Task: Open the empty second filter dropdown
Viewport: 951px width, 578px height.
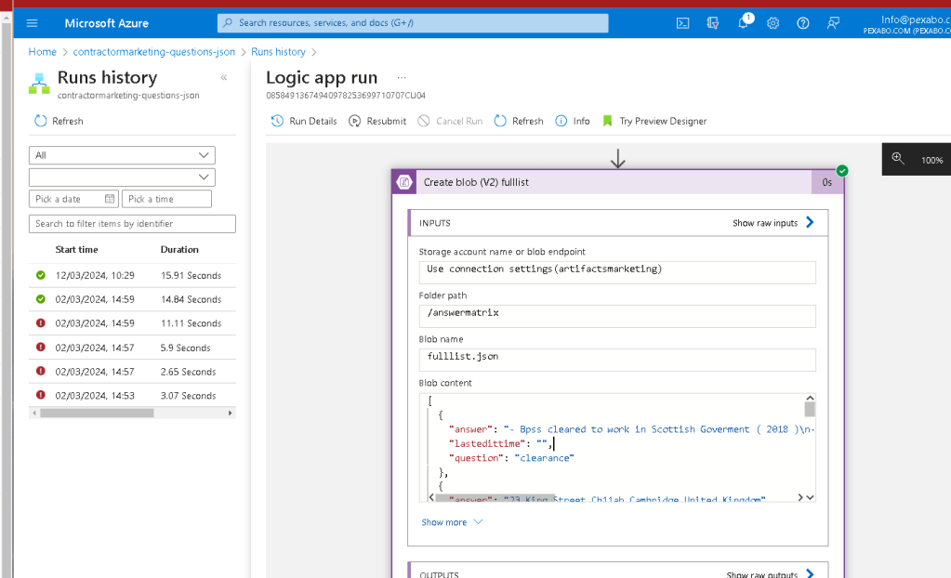Action: (122, 177)
